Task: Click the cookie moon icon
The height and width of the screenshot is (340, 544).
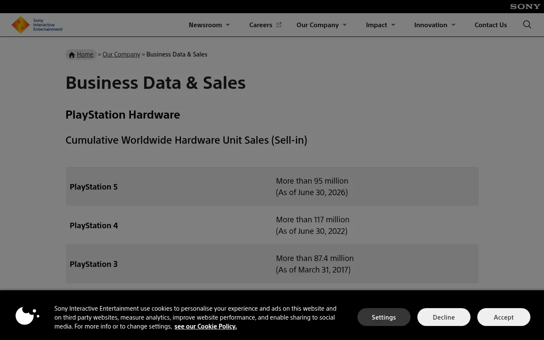Action: tap(27, 315)
